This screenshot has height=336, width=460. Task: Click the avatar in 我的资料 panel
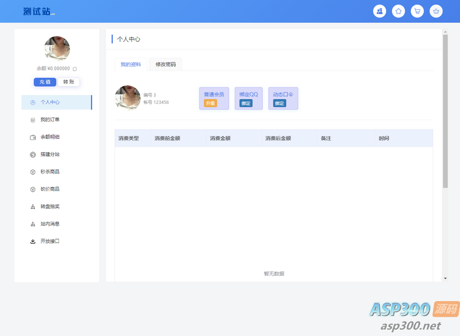point(128,98)
